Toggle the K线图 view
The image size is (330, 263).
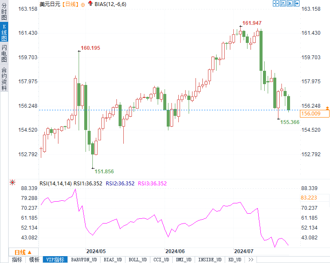[4, 33]
